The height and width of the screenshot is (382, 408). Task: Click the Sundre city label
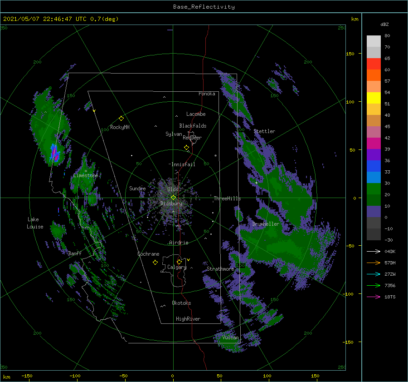pyautogui.click(x=137, y=189)
